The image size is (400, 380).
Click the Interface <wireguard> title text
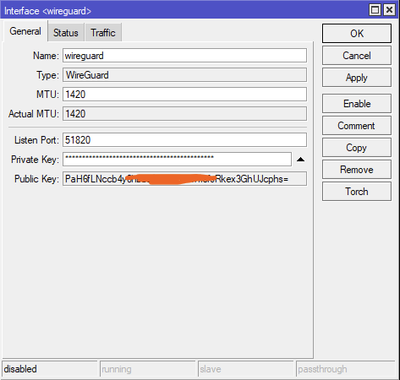[47, 11]
